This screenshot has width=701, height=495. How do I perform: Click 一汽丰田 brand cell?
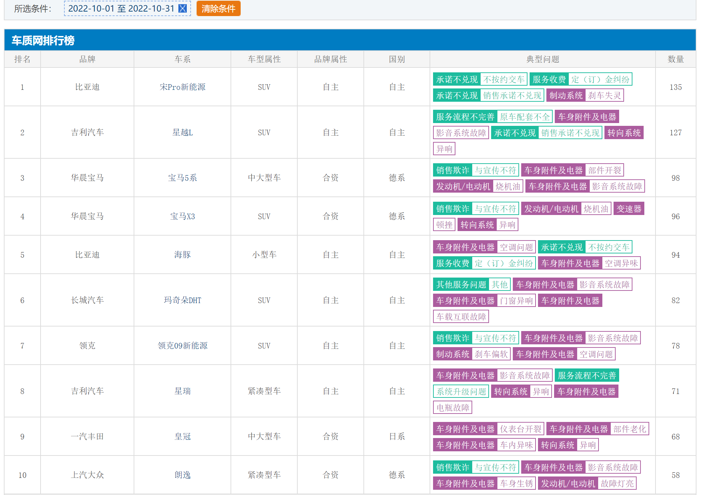click(x=87, y=437)
